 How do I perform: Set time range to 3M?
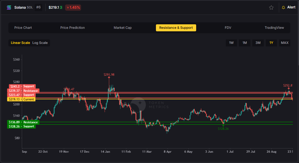[x=258, y=43]
